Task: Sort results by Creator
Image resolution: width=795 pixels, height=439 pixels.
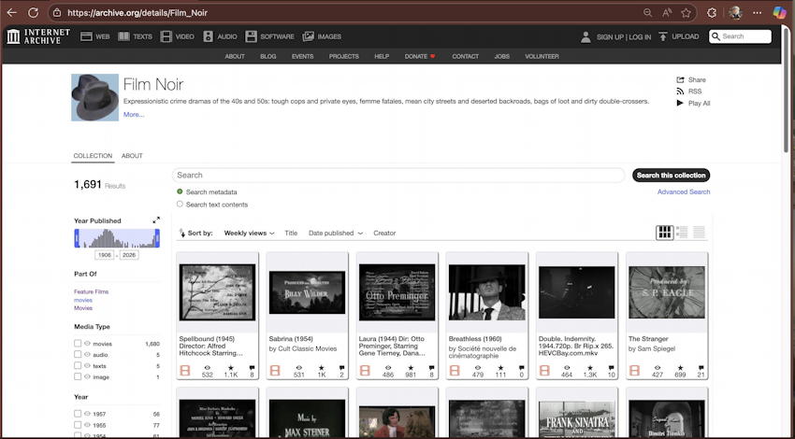Action: (384, 233)
